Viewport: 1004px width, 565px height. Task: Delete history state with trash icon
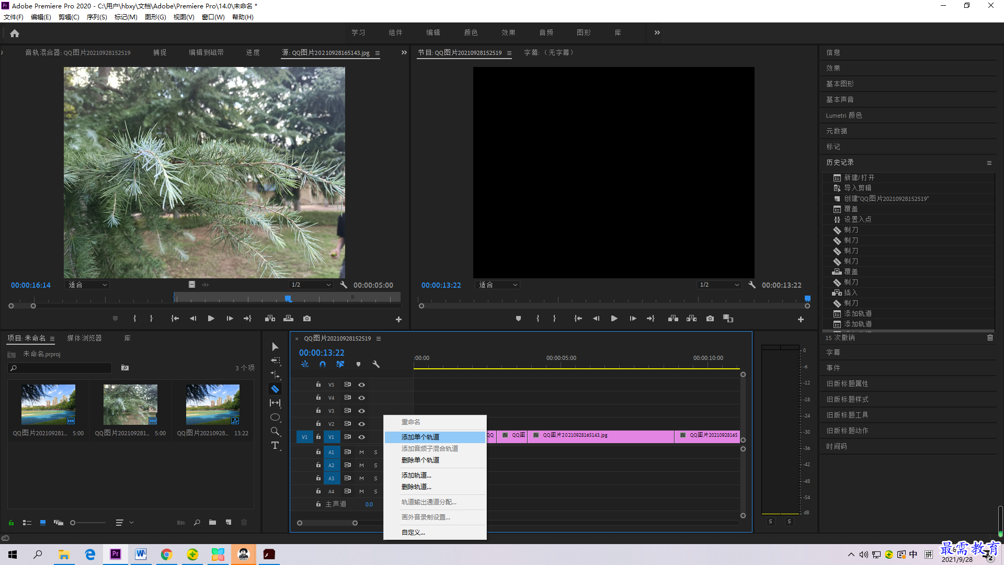(990, 338)
